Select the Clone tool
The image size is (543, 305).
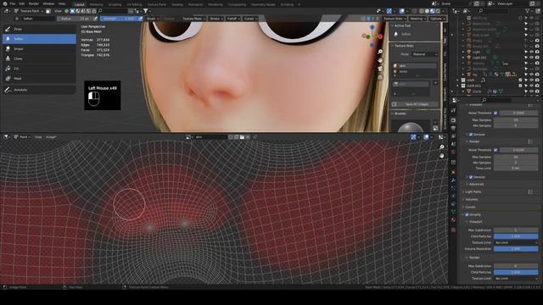tap(39, 58)
